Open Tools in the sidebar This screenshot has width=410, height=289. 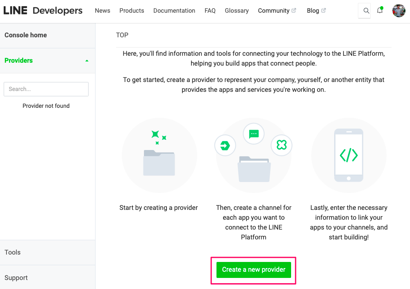[48, 253]
